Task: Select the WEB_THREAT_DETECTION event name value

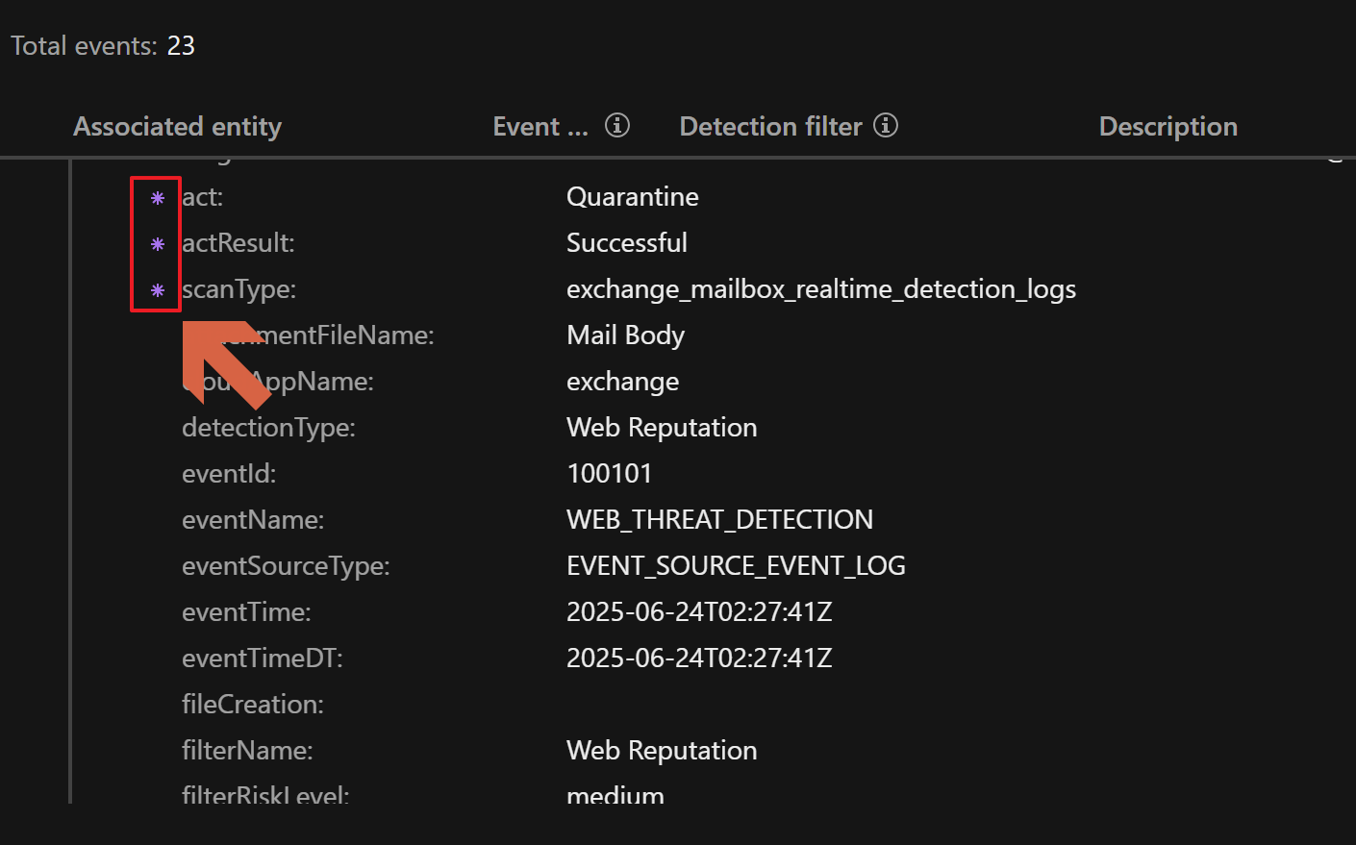Action: tap(719, 520)
